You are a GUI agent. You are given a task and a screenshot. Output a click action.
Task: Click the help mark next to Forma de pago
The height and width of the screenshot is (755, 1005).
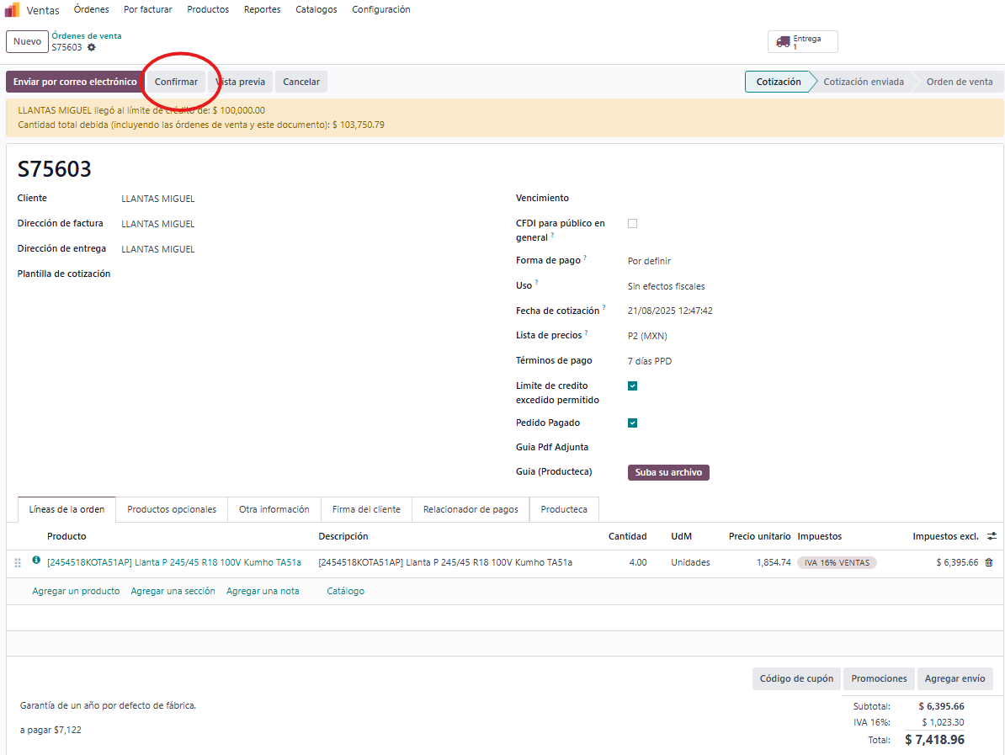pos(585,258)
